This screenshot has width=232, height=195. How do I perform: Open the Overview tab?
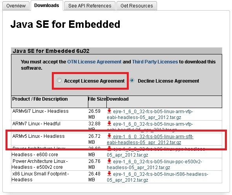click(x=16, y=6)
